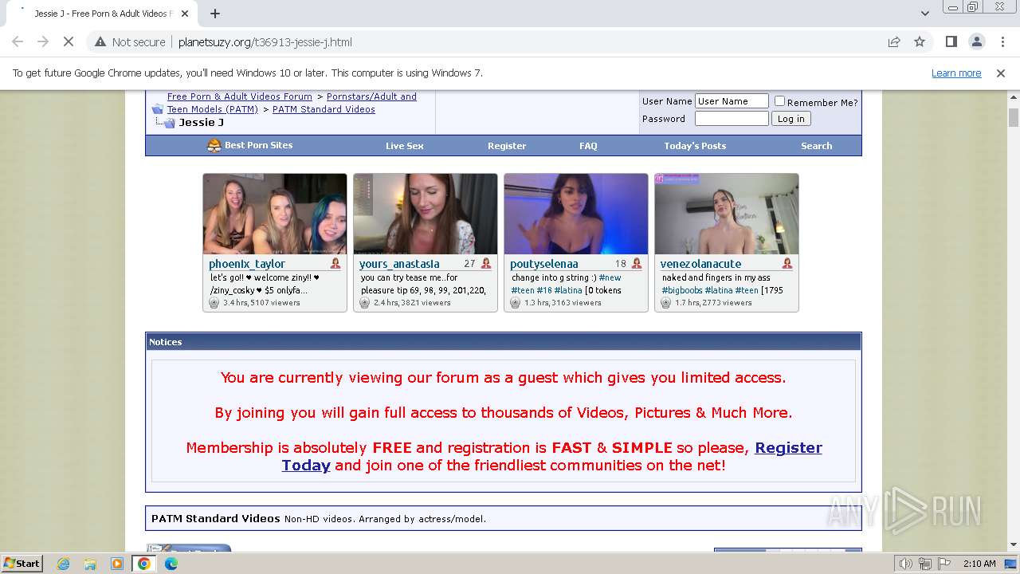Open the volume control in tray
The image size is (1020, 574).
906,564
